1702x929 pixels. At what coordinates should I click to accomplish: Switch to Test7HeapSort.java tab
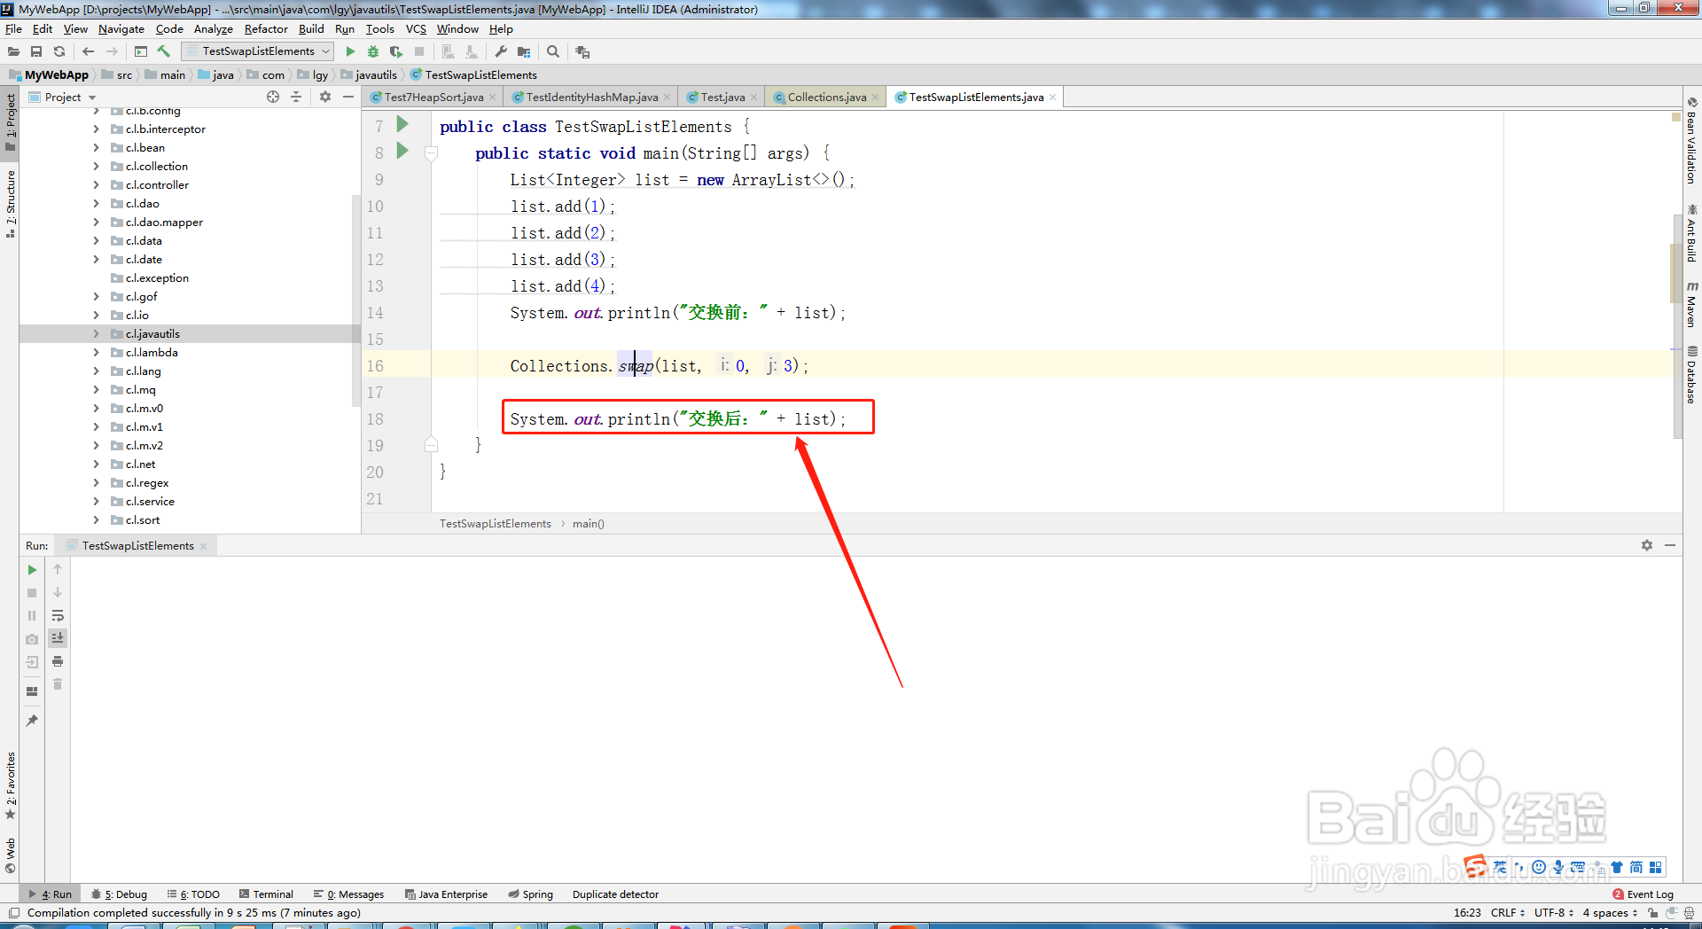click(x=433, y=98)
